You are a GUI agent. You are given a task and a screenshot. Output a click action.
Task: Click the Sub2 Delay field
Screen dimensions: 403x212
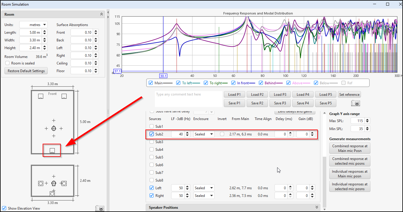pos(281,134)
